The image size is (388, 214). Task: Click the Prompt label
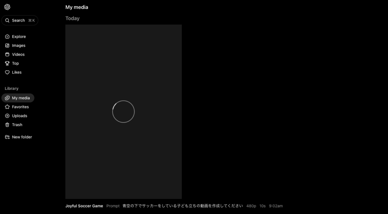tap(113, 206)
